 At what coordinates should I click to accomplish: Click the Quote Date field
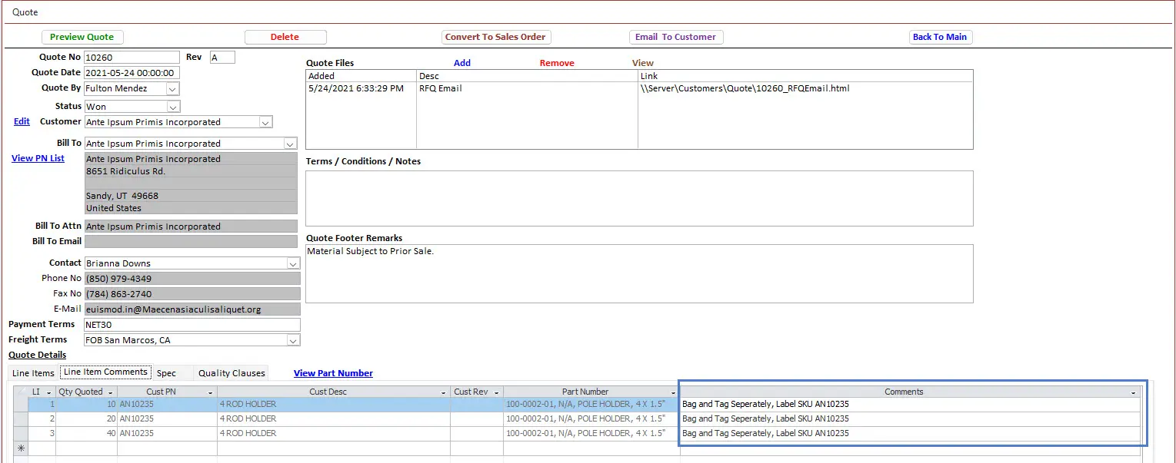[x=132, y=73]
